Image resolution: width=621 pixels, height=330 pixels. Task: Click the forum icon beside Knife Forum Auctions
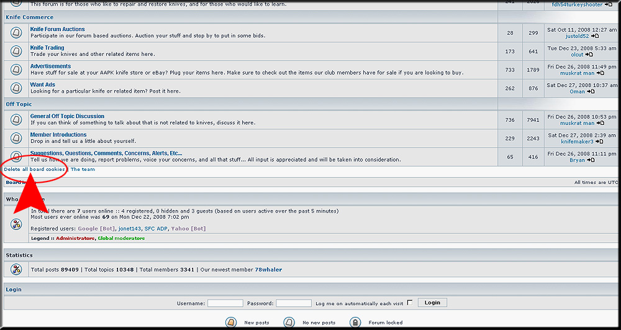click(x=16, y=32)
